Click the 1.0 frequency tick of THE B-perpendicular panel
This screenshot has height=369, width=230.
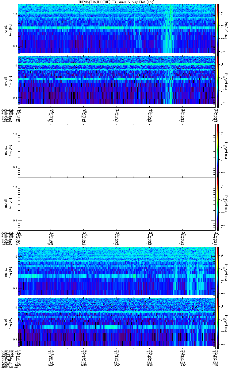[x=15, y=257]
